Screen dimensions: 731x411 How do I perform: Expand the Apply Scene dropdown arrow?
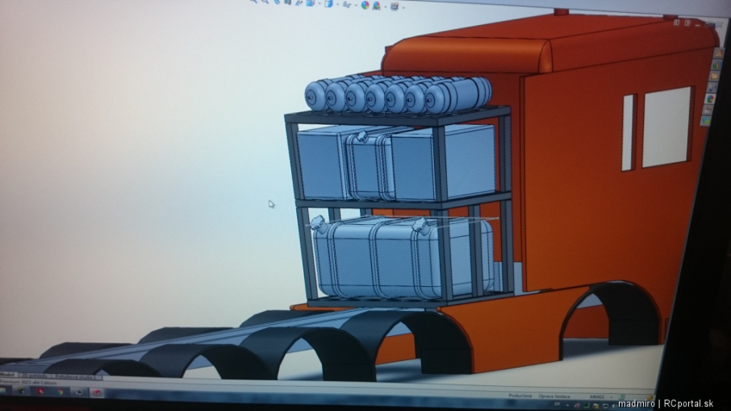click(385, 7)
